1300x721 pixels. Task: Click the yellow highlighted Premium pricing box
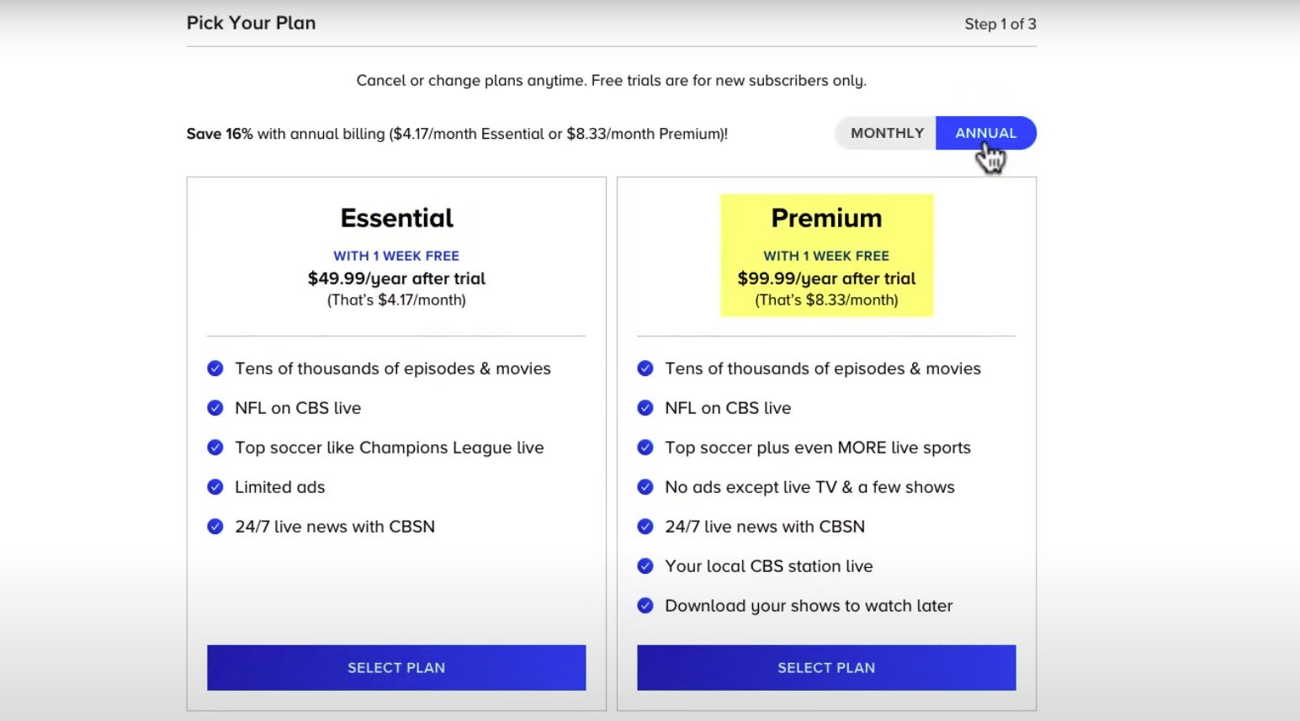pyautogui.click(x=826, y=256)
